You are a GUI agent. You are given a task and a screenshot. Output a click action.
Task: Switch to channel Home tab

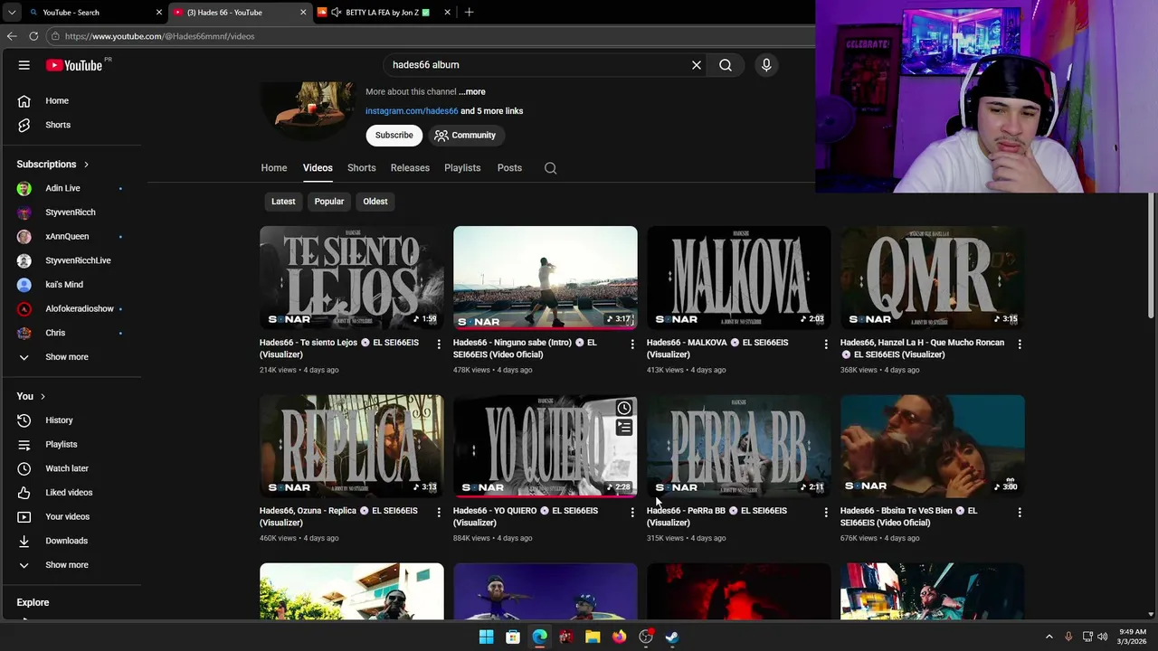click(x=274, y=168)
